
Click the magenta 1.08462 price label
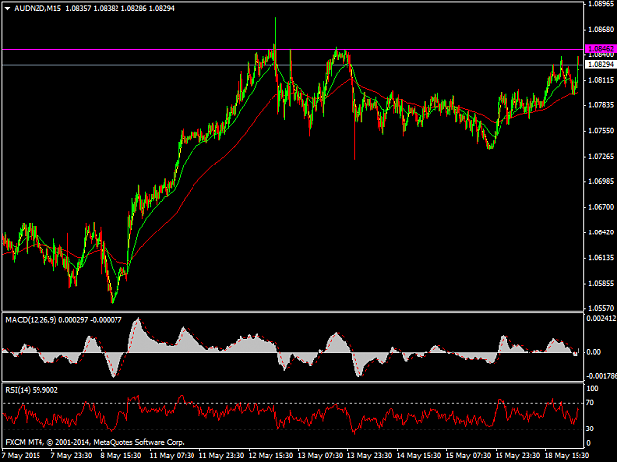point(601,49)
